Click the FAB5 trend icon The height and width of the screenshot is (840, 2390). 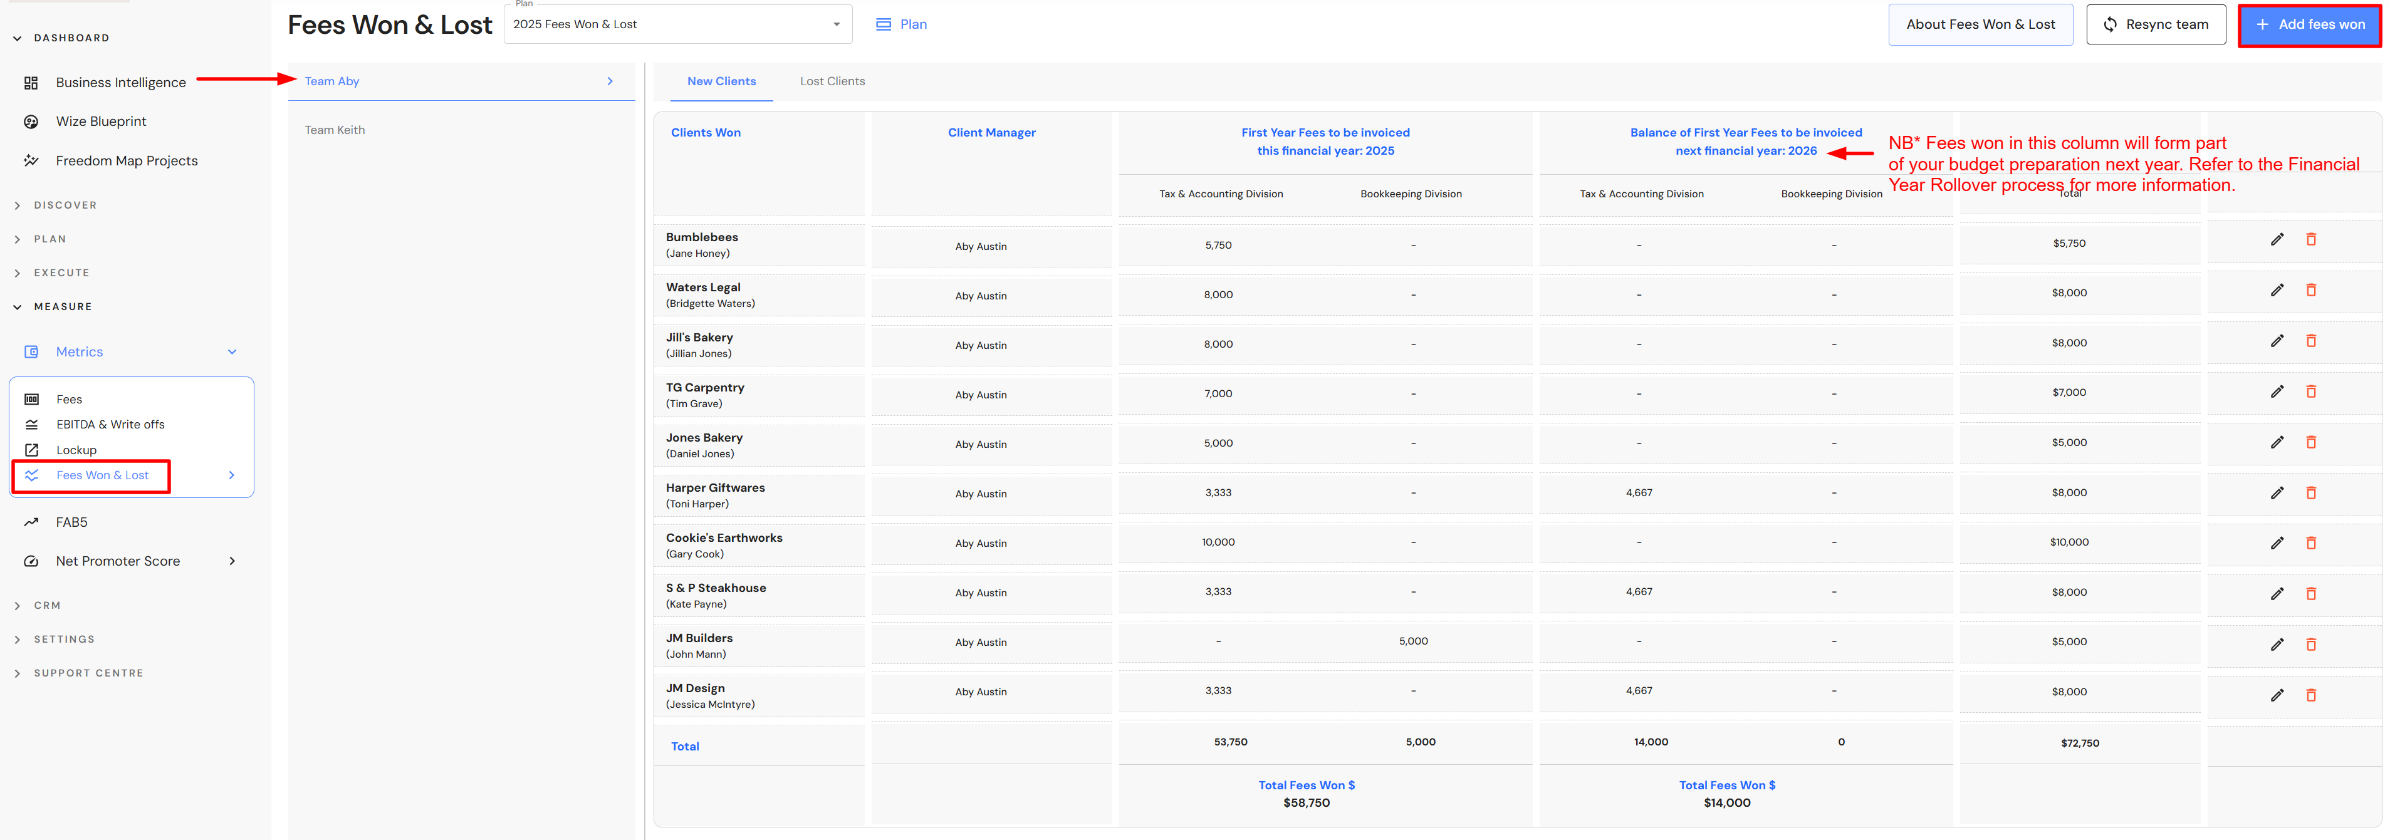click(31, 522)
